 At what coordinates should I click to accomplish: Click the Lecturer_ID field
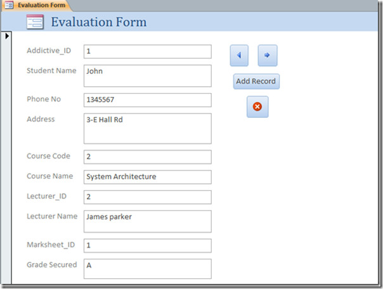[148, 197]
